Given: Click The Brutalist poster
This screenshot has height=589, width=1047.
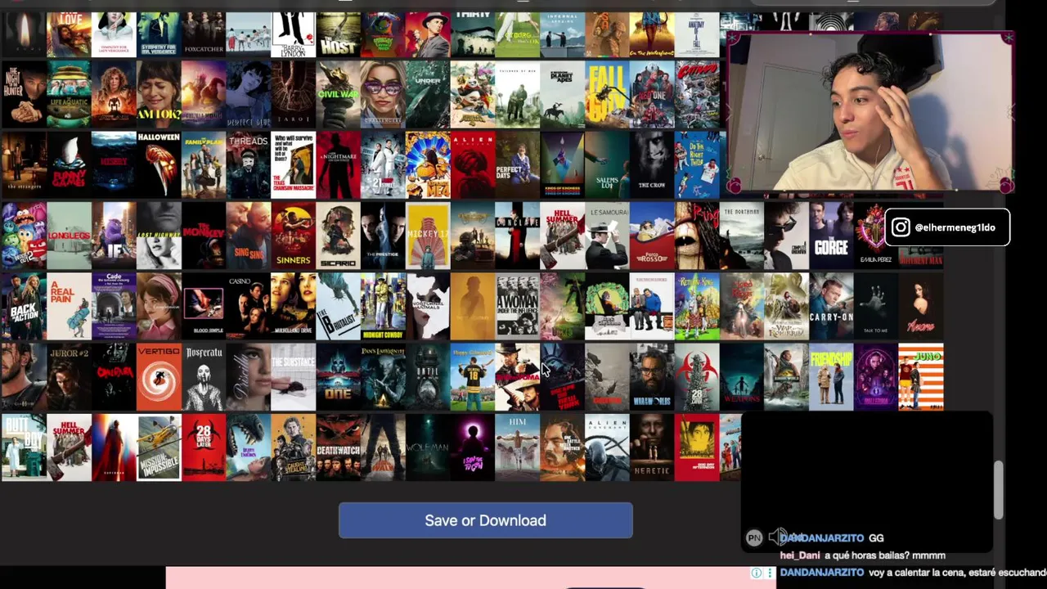Looking at the screenshot, I should 338,306.
